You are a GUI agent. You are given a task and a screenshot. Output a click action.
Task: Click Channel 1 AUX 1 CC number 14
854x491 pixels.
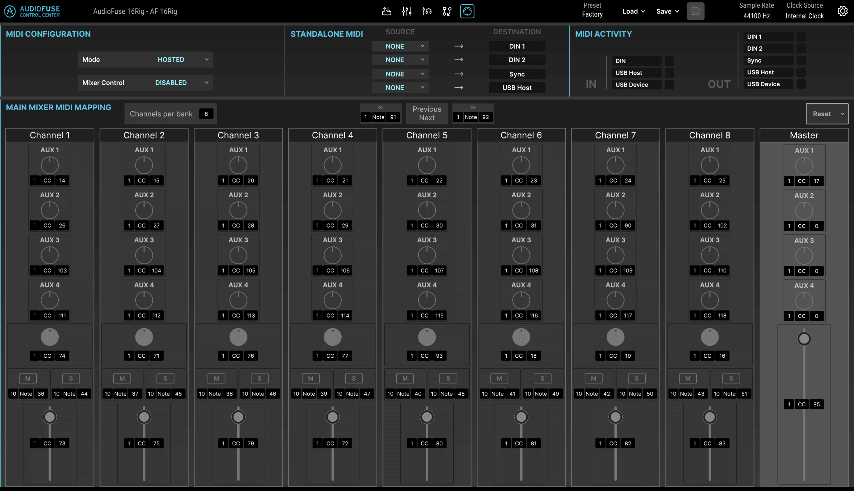(62, 181)
